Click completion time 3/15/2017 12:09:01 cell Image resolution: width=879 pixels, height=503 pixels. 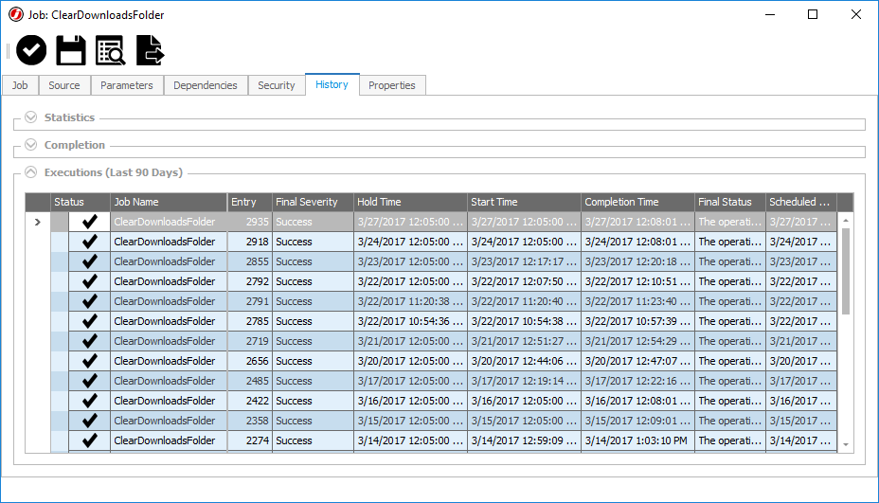[x=637, y=422]
